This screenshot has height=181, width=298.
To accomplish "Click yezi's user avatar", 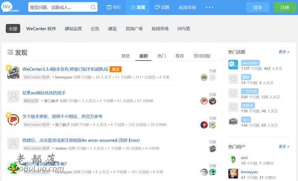I will [233, 159].
